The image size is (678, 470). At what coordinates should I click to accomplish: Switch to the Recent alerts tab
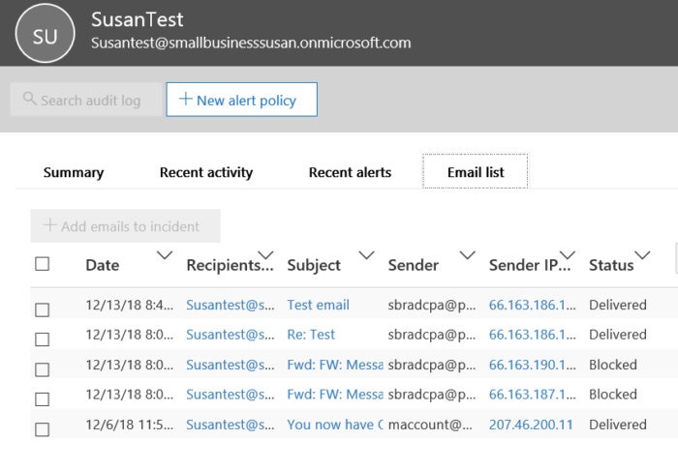click(350, 172)
